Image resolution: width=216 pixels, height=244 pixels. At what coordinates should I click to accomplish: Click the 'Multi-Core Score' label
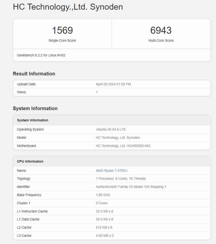[x=161, y=41]
